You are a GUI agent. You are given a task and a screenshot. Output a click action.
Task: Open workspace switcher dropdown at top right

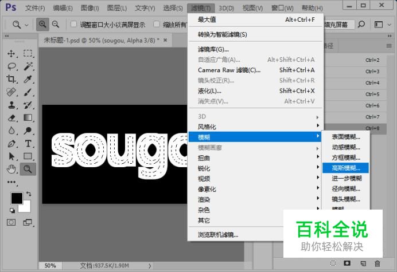pos(382,25)
